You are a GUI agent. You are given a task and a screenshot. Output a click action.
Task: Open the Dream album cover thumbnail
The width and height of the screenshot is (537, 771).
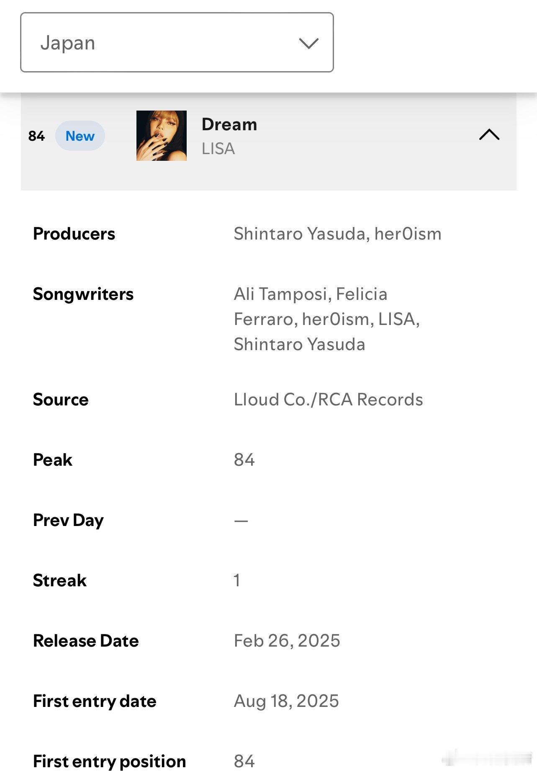[162, 136]
